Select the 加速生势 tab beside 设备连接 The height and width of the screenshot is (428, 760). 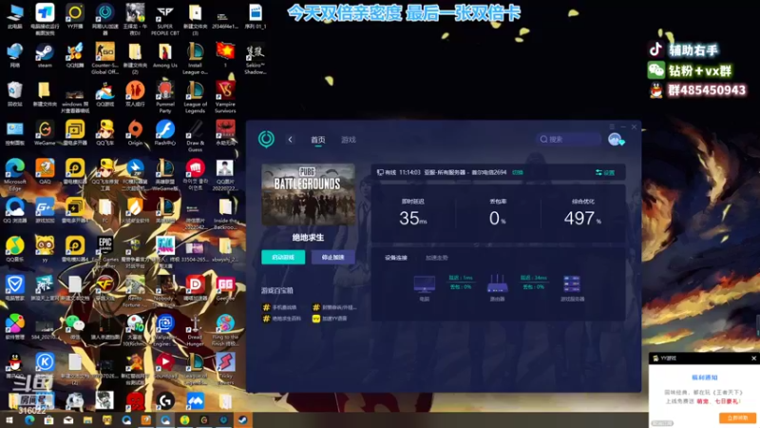437,258
